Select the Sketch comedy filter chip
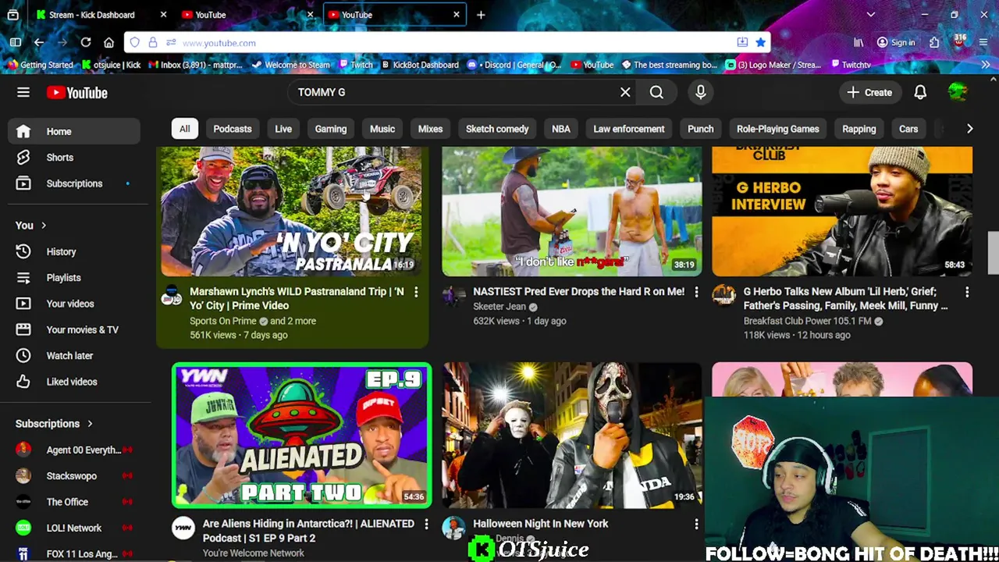Viewport: 999px width, 562px height. coord(497,129)
